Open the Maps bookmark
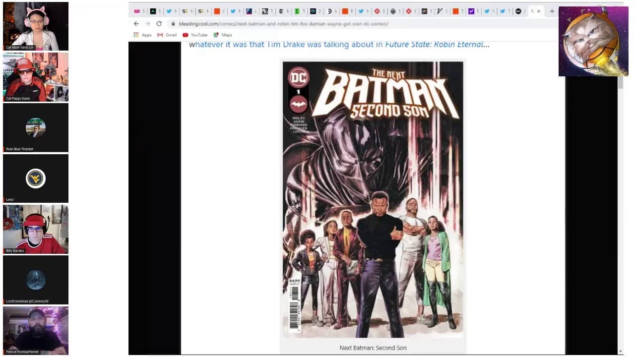 223,35
